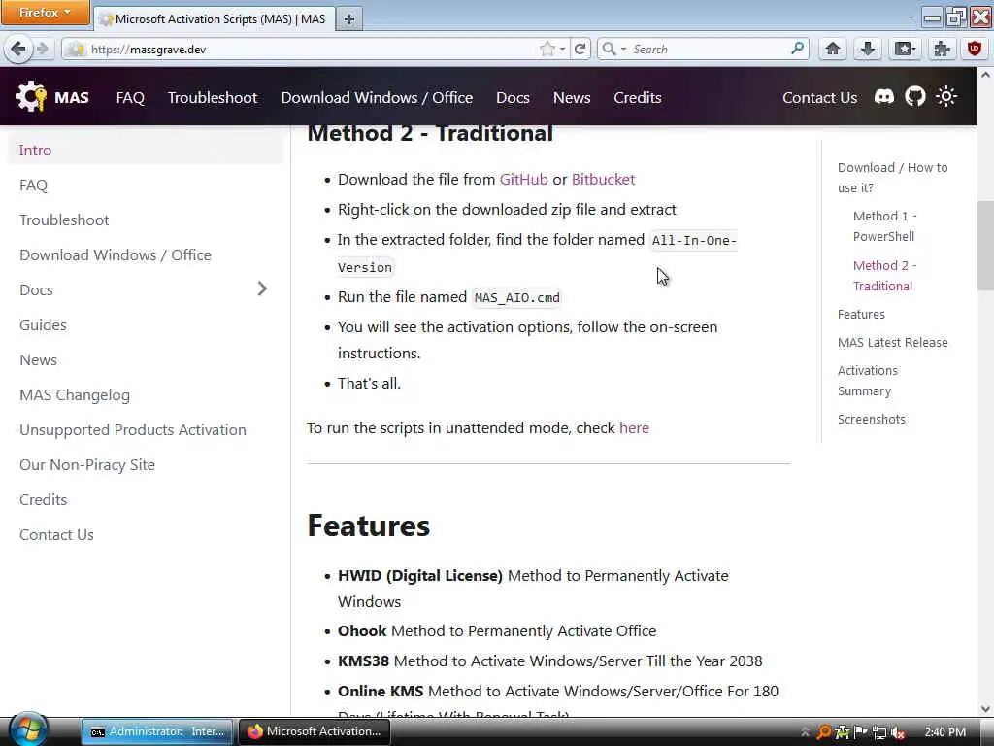
Task: Go to the Firefox home page icon
Action: tap(833, 49)
